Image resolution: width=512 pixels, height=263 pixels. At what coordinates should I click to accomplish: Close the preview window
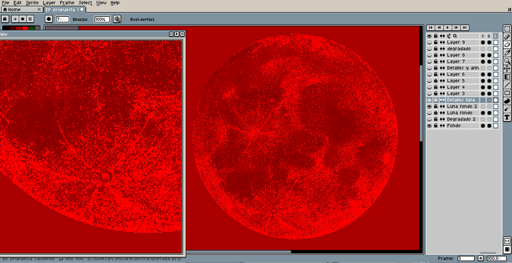182,34
